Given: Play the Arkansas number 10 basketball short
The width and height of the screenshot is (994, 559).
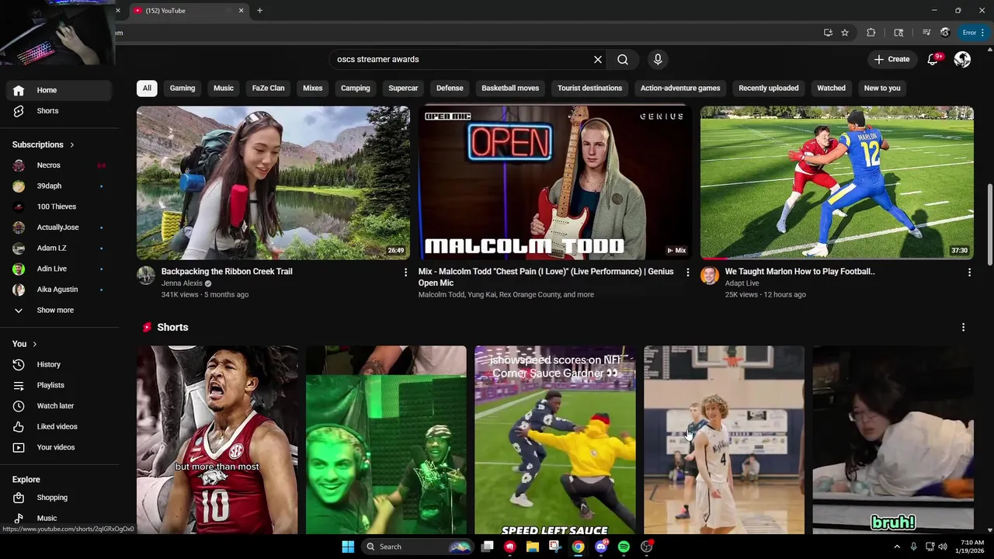Looking at the screenshot, I should (217, 440).
